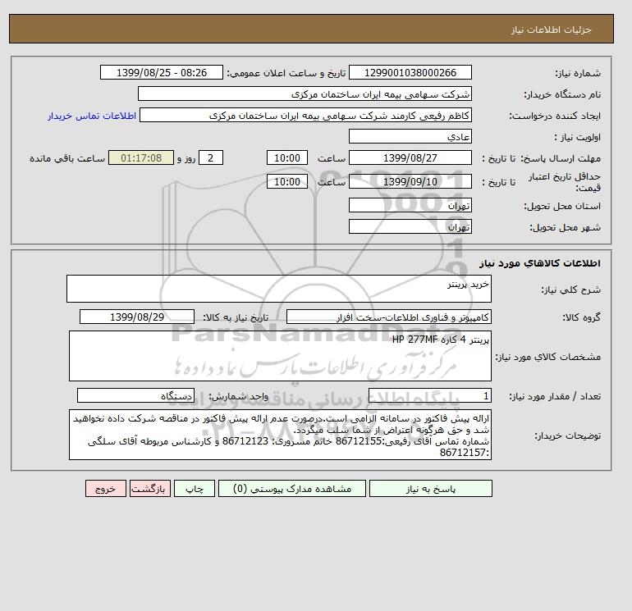
Task: Click the product group field کامپیوتر و فناوری اطلاعات
Action: click(x=389, y=317)
